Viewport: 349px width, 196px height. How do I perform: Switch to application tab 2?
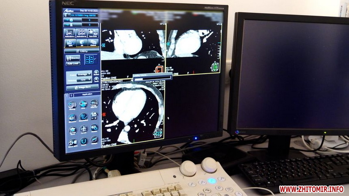(71, 95)
